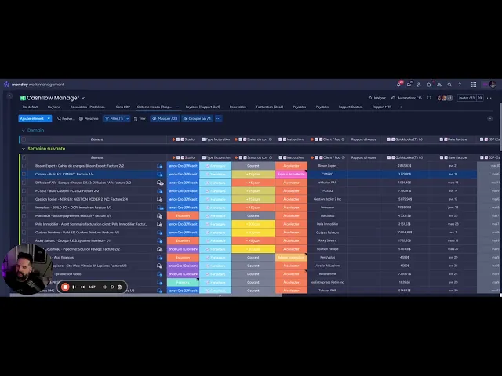Image resolution: width=502 pixels, height=376 pixels.
Task: Expand the Demain group chevron
Action: (x=23, y=131)
